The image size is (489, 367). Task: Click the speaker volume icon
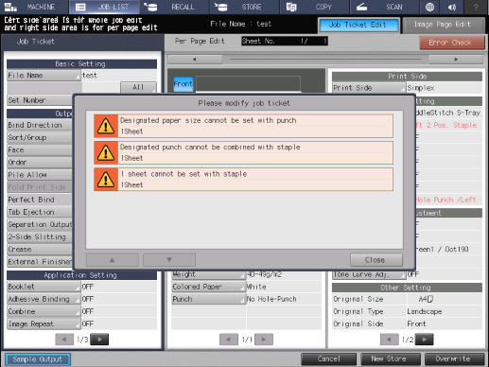pyautogui.click(x=452, y=7)
